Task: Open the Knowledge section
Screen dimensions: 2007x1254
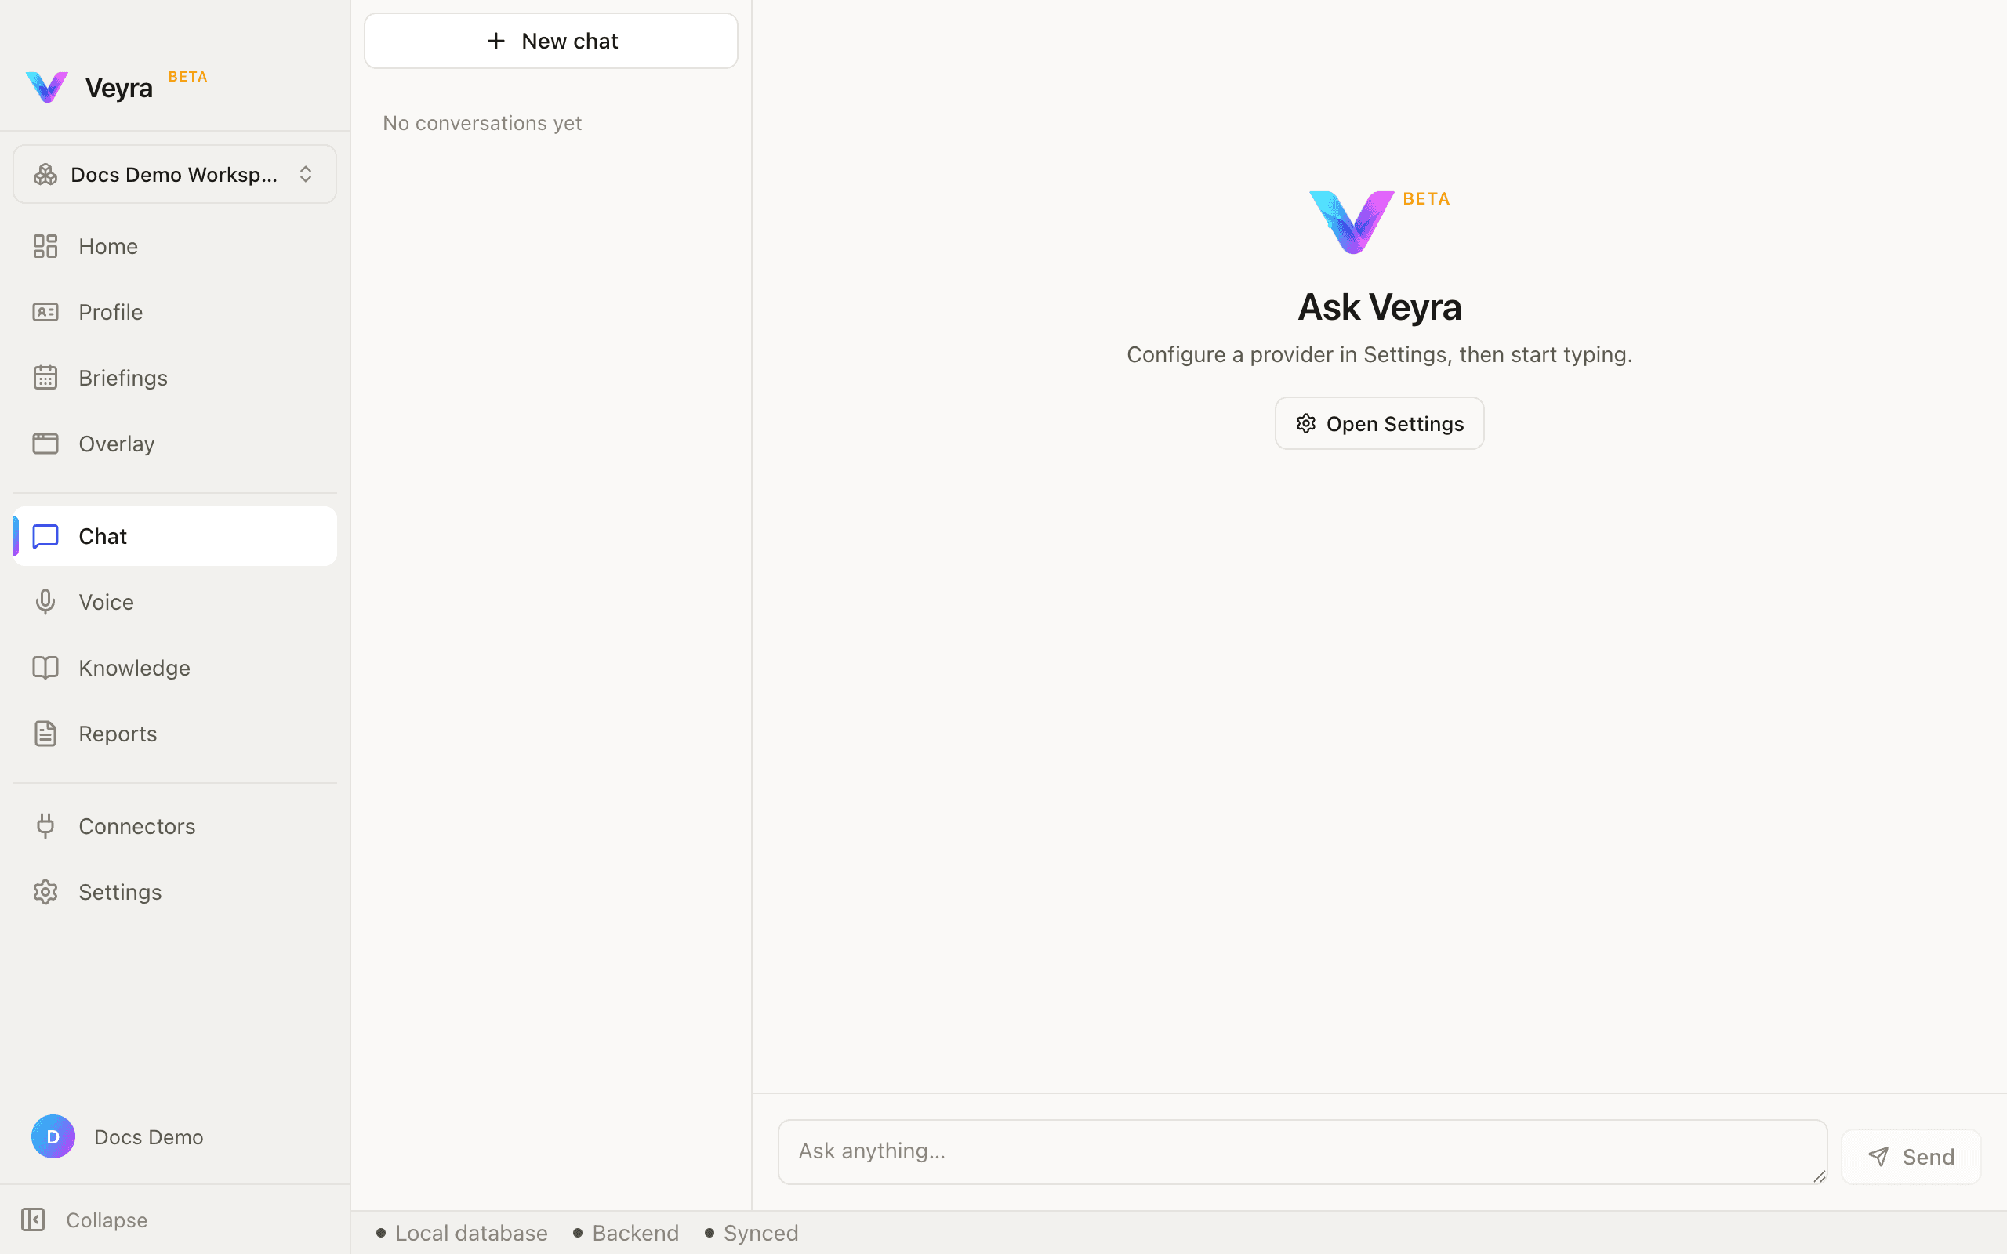Action: pyautogui.click(x=174, y=668)
